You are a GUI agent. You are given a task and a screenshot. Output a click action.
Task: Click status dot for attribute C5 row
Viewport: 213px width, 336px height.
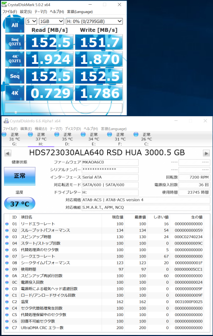pyautogui.click(x=7, y=315)
